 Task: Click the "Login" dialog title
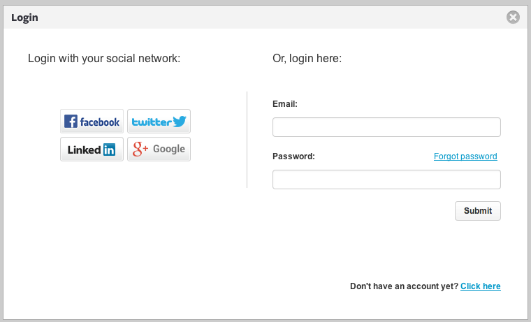(x=24, y=17)
